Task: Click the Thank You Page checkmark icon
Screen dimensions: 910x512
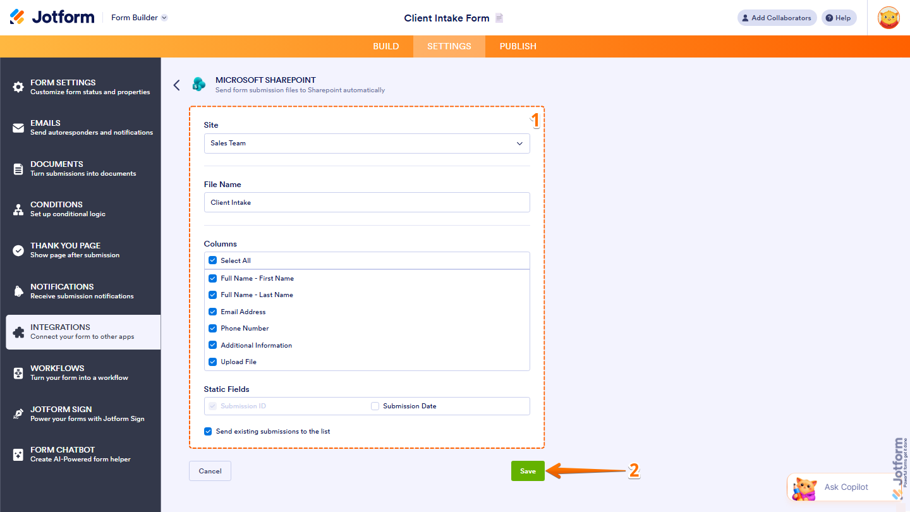Action: pos(18,250)
